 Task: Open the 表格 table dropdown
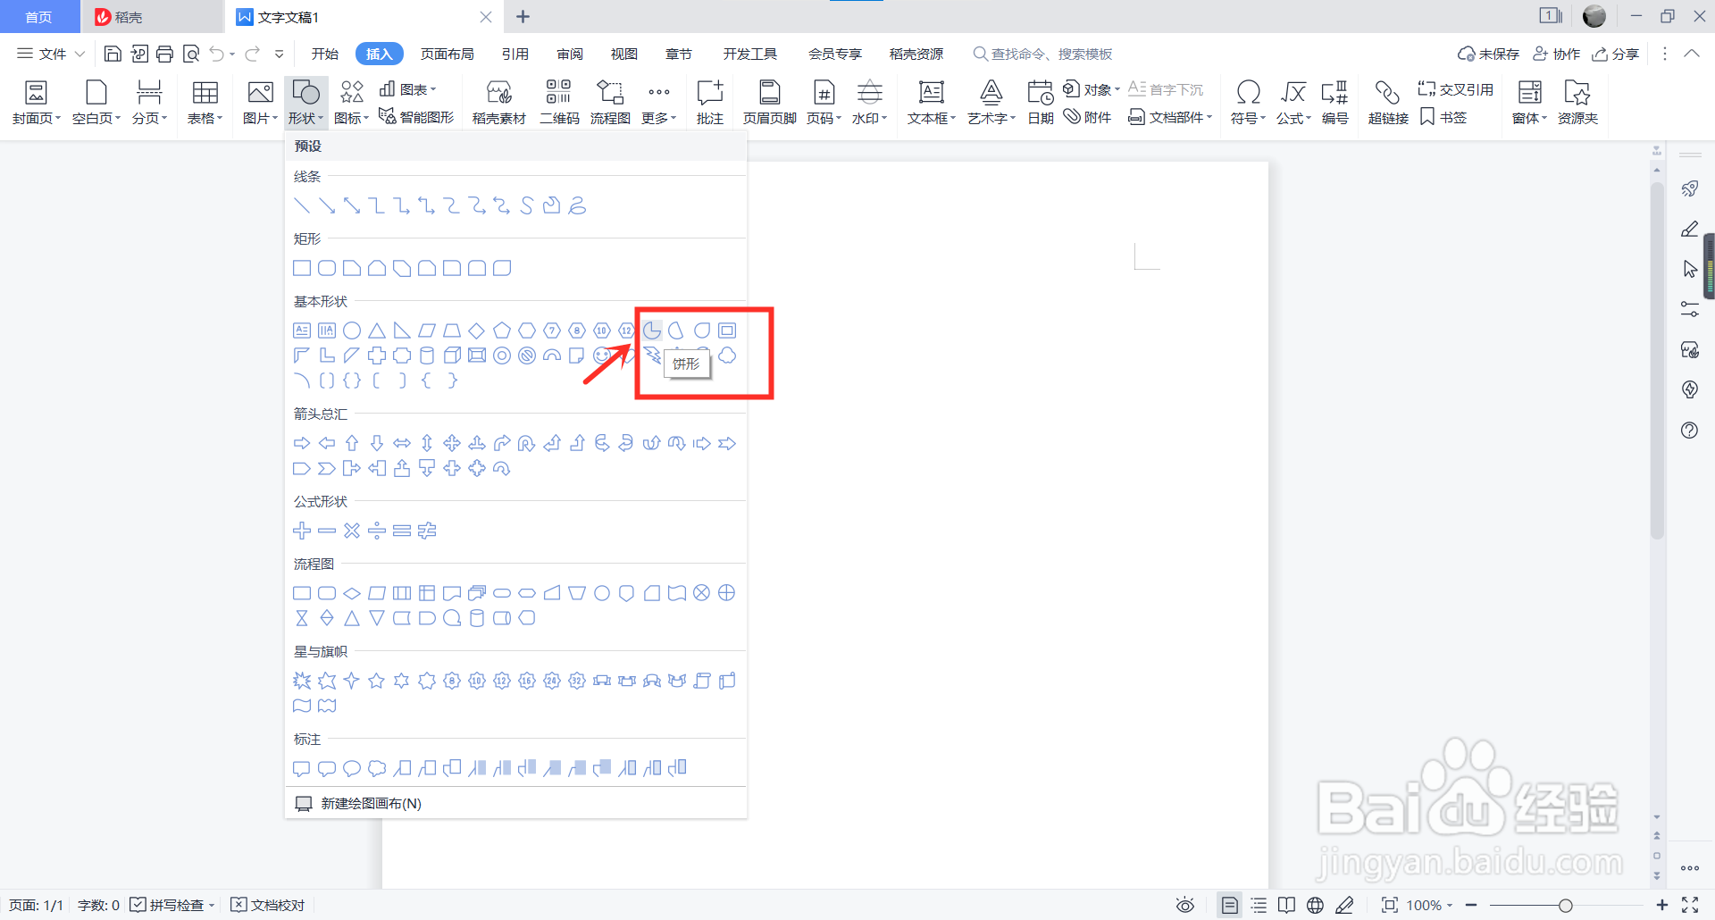pos(205,102)
